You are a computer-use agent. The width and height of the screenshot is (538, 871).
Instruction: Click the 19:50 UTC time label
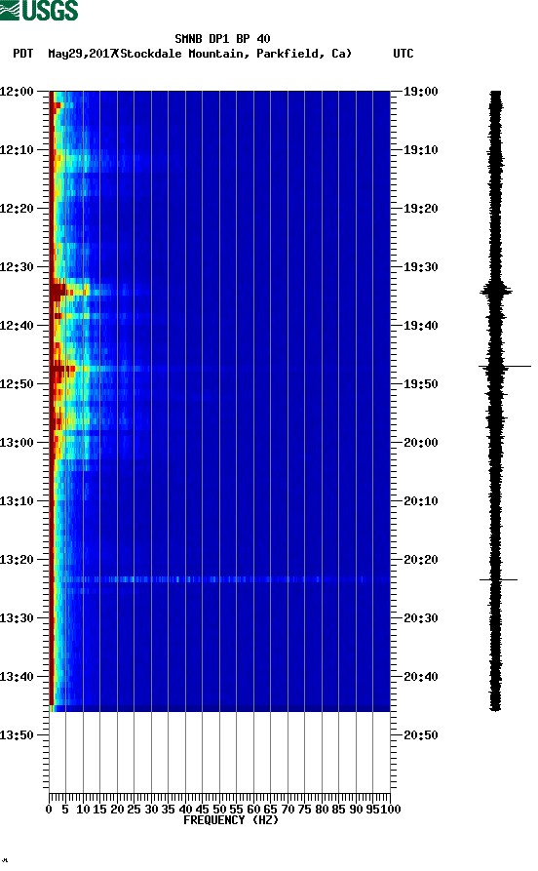coord(421,384)
